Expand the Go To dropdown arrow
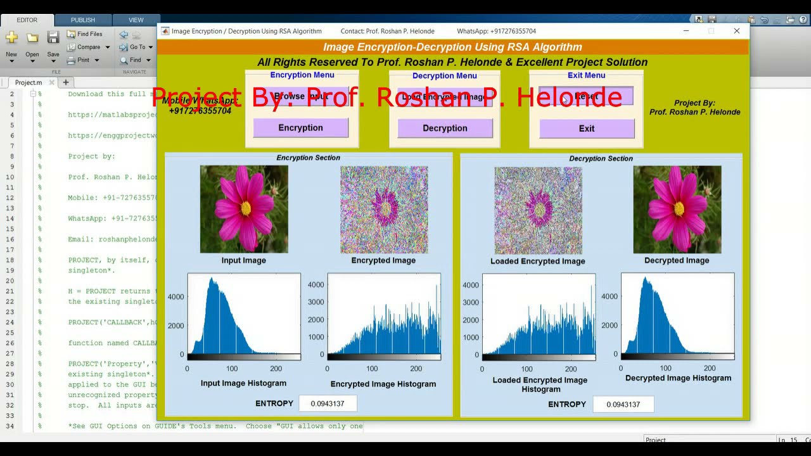 tap(151, 47)
